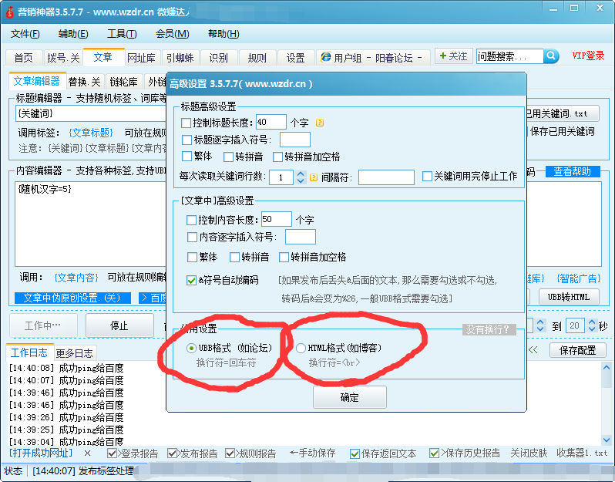Viewport: 615px width, 482px height.
Task: Open the Member (会员) menu
Action: pos(173,34)
